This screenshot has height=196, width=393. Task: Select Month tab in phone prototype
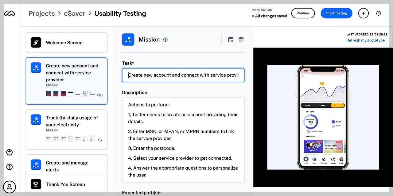click(338, 105)
